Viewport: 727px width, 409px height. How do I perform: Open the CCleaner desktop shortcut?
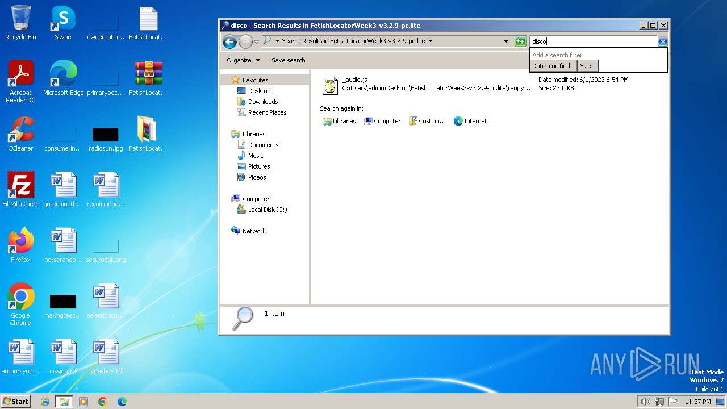(x=20, y=135)
